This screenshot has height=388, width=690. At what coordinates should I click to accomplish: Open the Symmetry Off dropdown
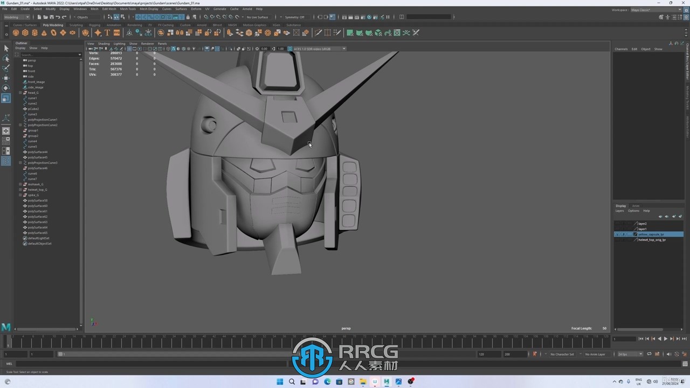coord(296,17)
